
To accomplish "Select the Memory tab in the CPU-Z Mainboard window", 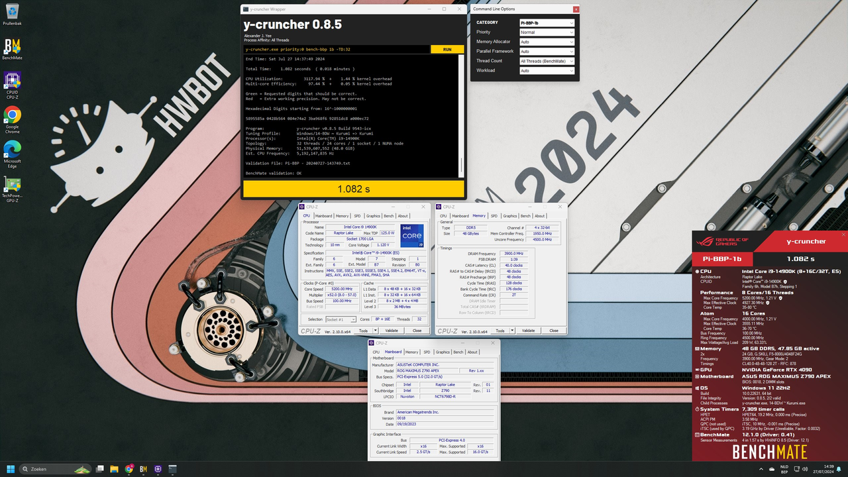I will (x=411, y=352).
